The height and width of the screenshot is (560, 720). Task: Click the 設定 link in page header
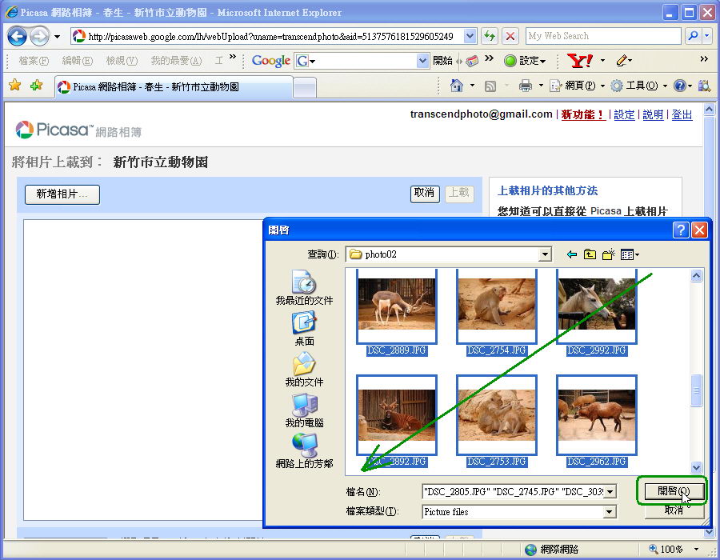pos(624,114)
